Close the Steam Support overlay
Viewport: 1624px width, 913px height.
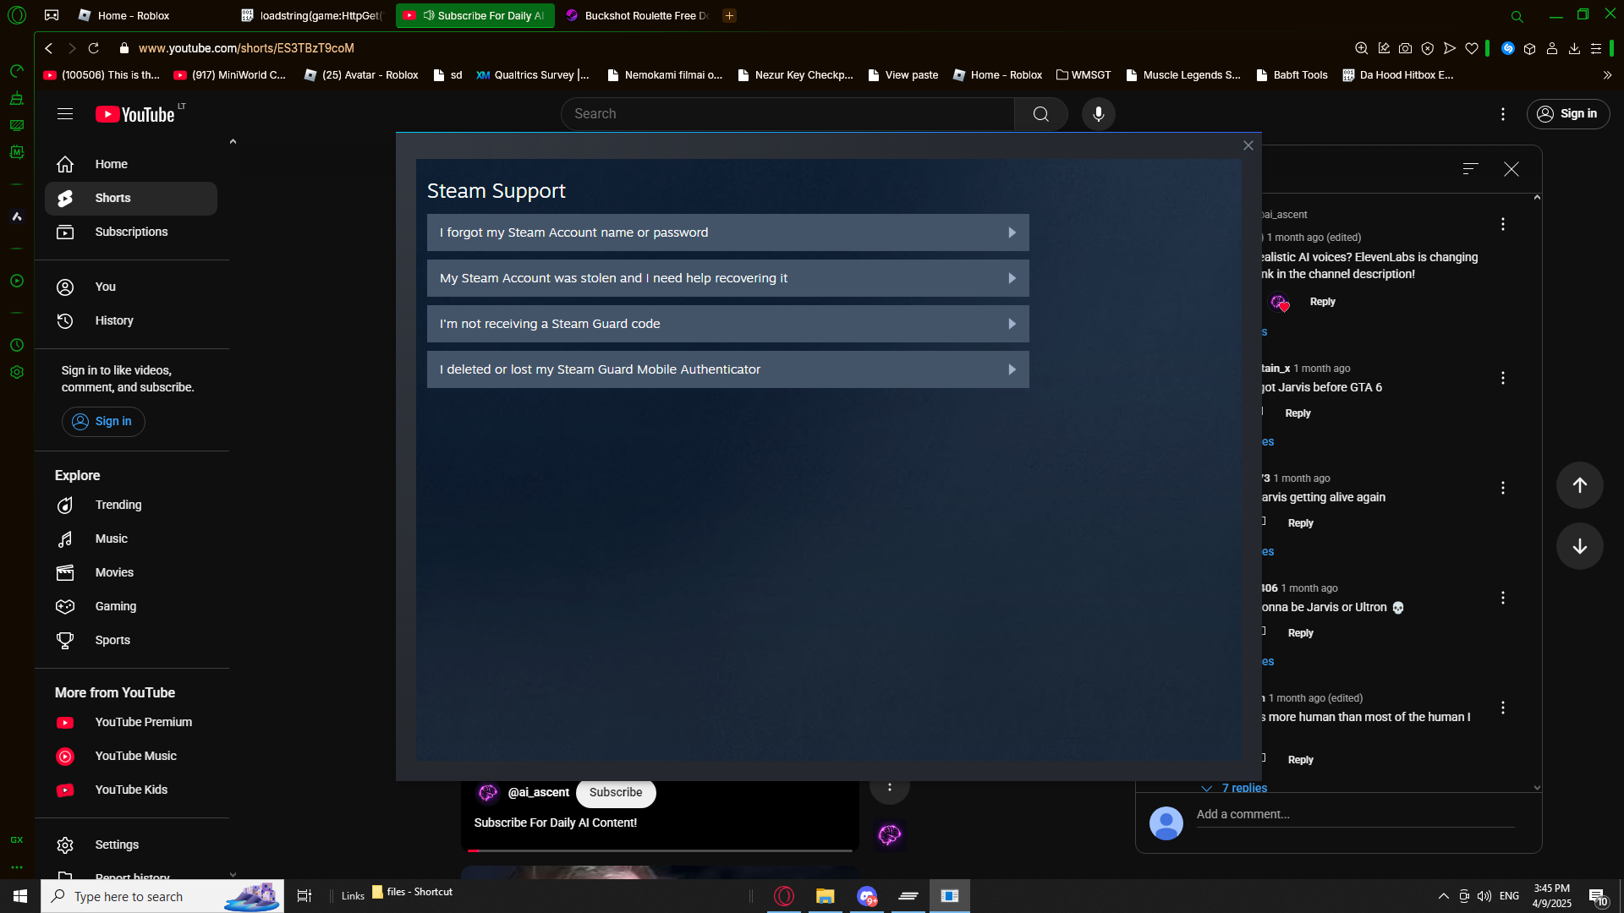pyautogui.click(x=1248, y=145)
